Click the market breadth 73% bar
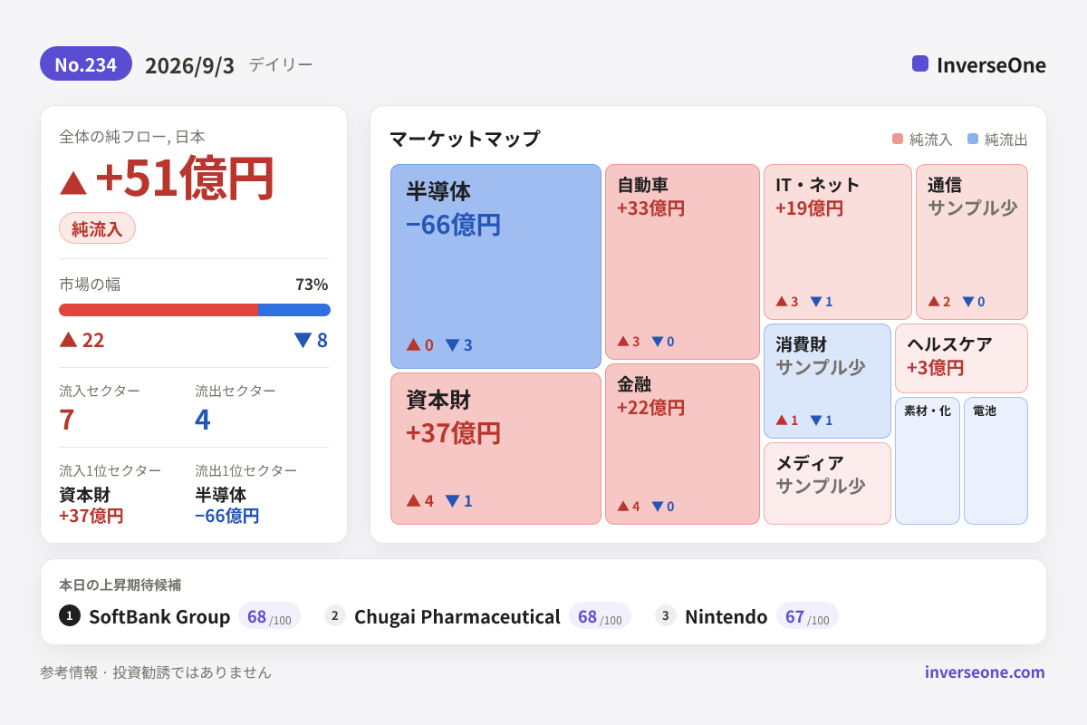Image resolution: width=1087 pixels, height=725 pixels. point(195,310)
